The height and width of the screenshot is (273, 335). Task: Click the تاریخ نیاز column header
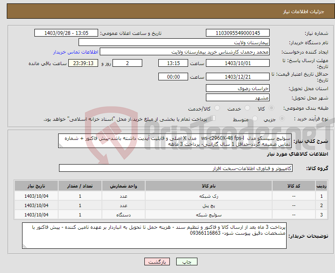(37, 186)
